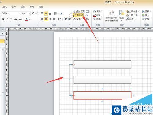Open the Select (选择) menu
This screenshot has height=115, width=153.
[x=147, y=19]
